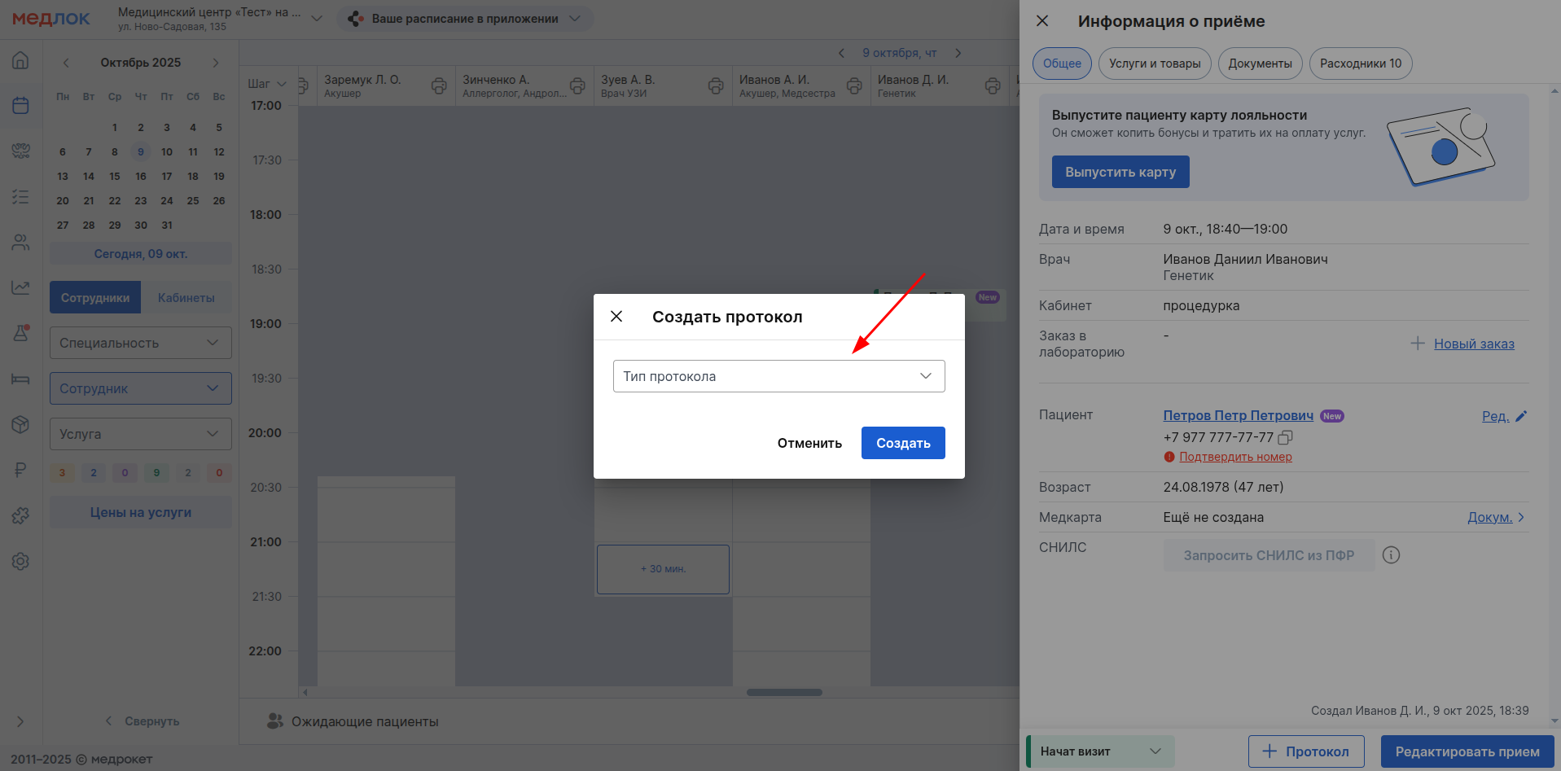Click the ruble finance sidebar icon
1561x771 pixels.
point(21,470)
